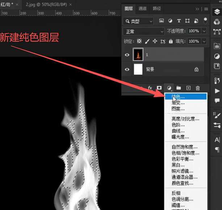Close the 2.jpg document tab
This screenshot has height=210, width=222.
(x=71, y=5)
